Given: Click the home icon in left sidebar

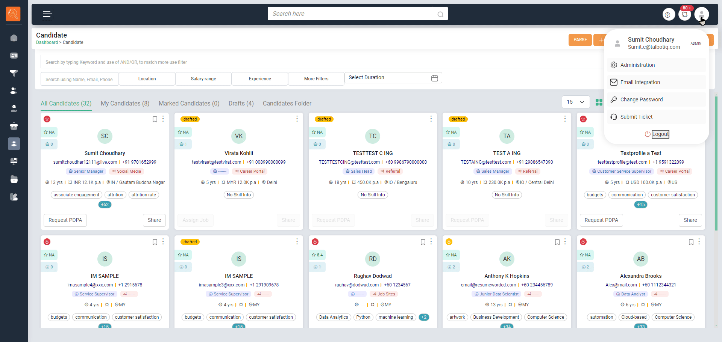Looking at the screenshot, I should click(14, 38).
